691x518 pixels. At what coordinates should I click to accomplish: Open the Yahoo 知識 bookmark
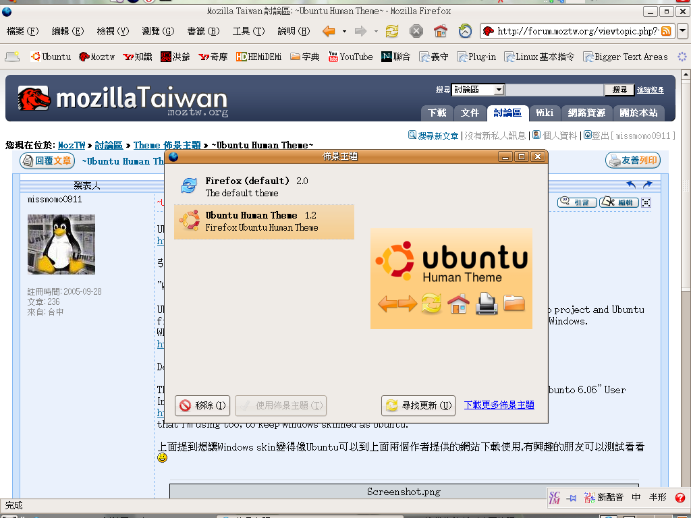tap(138, 57)
